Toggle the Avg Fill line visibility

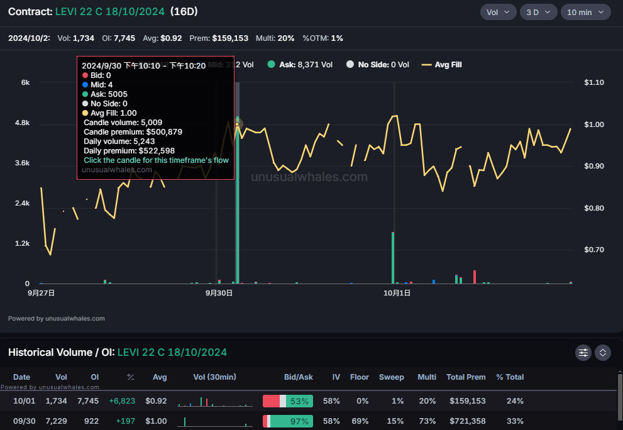[448, 64]
